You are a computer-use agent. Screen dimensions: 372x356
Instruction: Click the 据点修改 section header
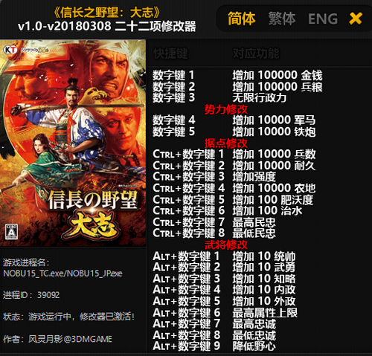226,143
